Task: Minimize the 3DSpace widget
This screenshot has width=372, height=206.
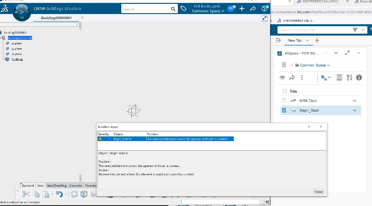Action: 336,53
